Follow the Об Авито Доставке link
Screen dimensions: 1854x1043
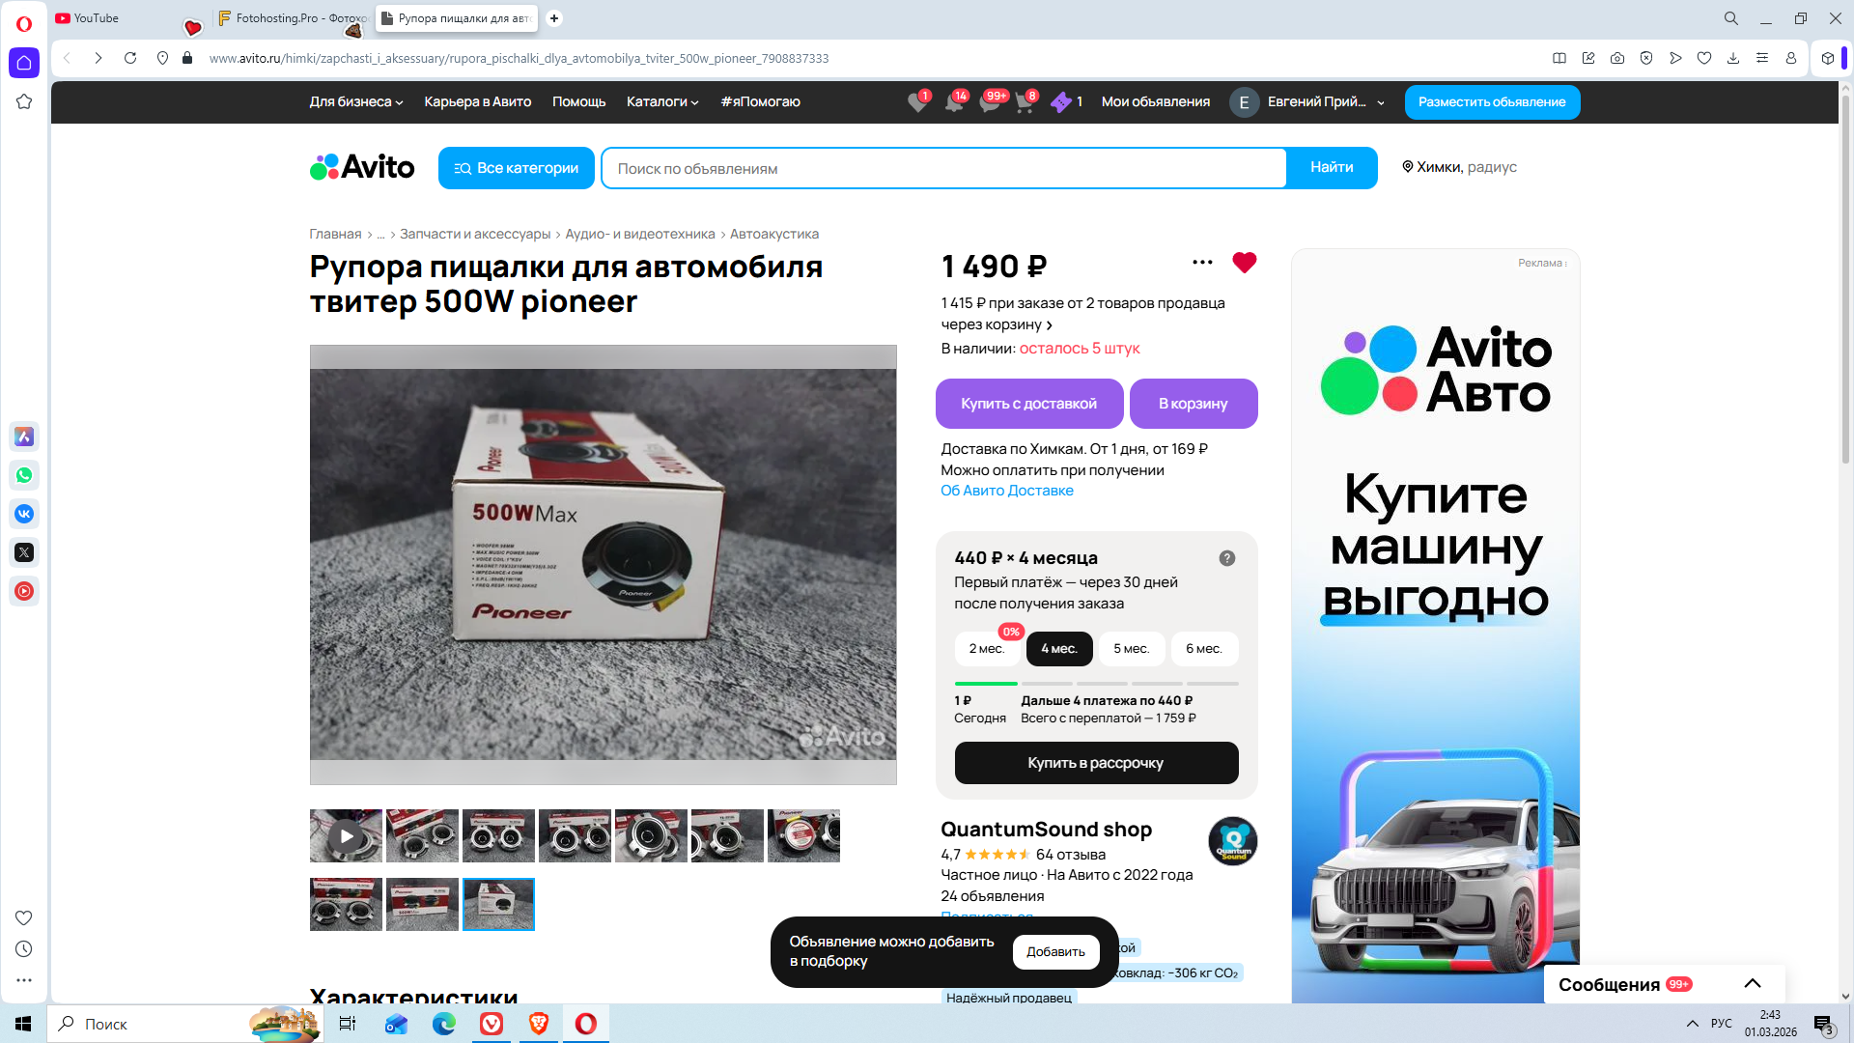(x=1006, y=491)
